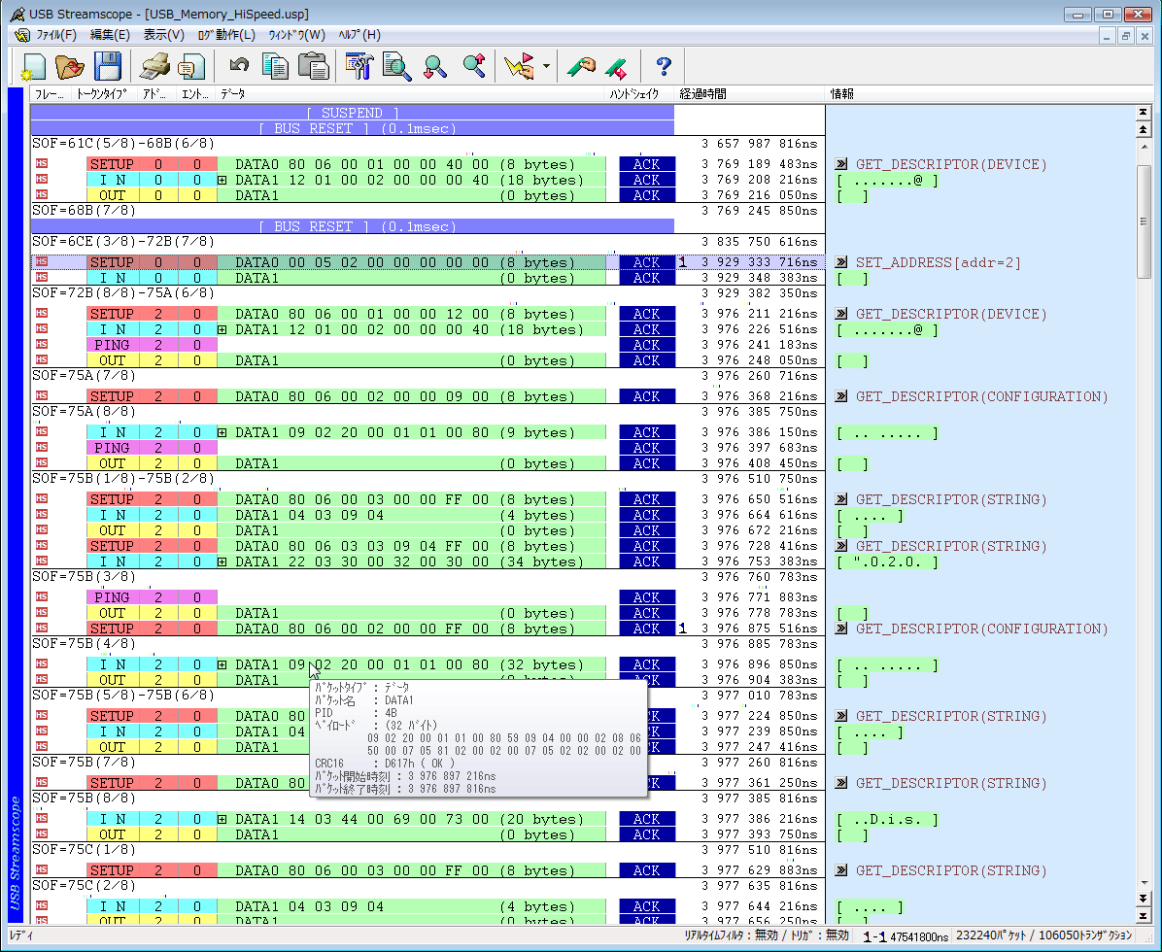Expand IN DATA1 09 02 (32 bytes) row

pyautogui.click(x=222, y=664)
